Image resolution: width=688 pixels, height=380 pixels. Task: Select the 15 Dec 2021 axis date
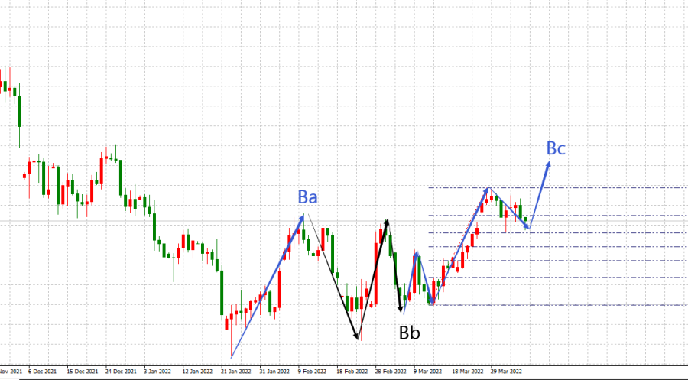coord(83,372)
